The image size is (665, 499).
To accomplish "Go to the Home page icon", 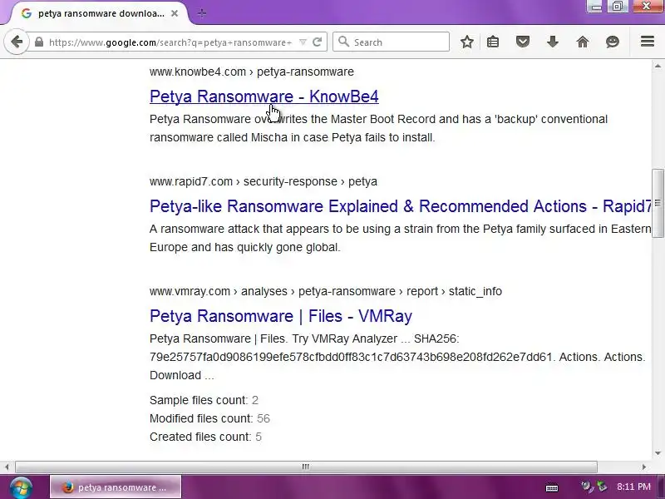I will coord(583,42).
